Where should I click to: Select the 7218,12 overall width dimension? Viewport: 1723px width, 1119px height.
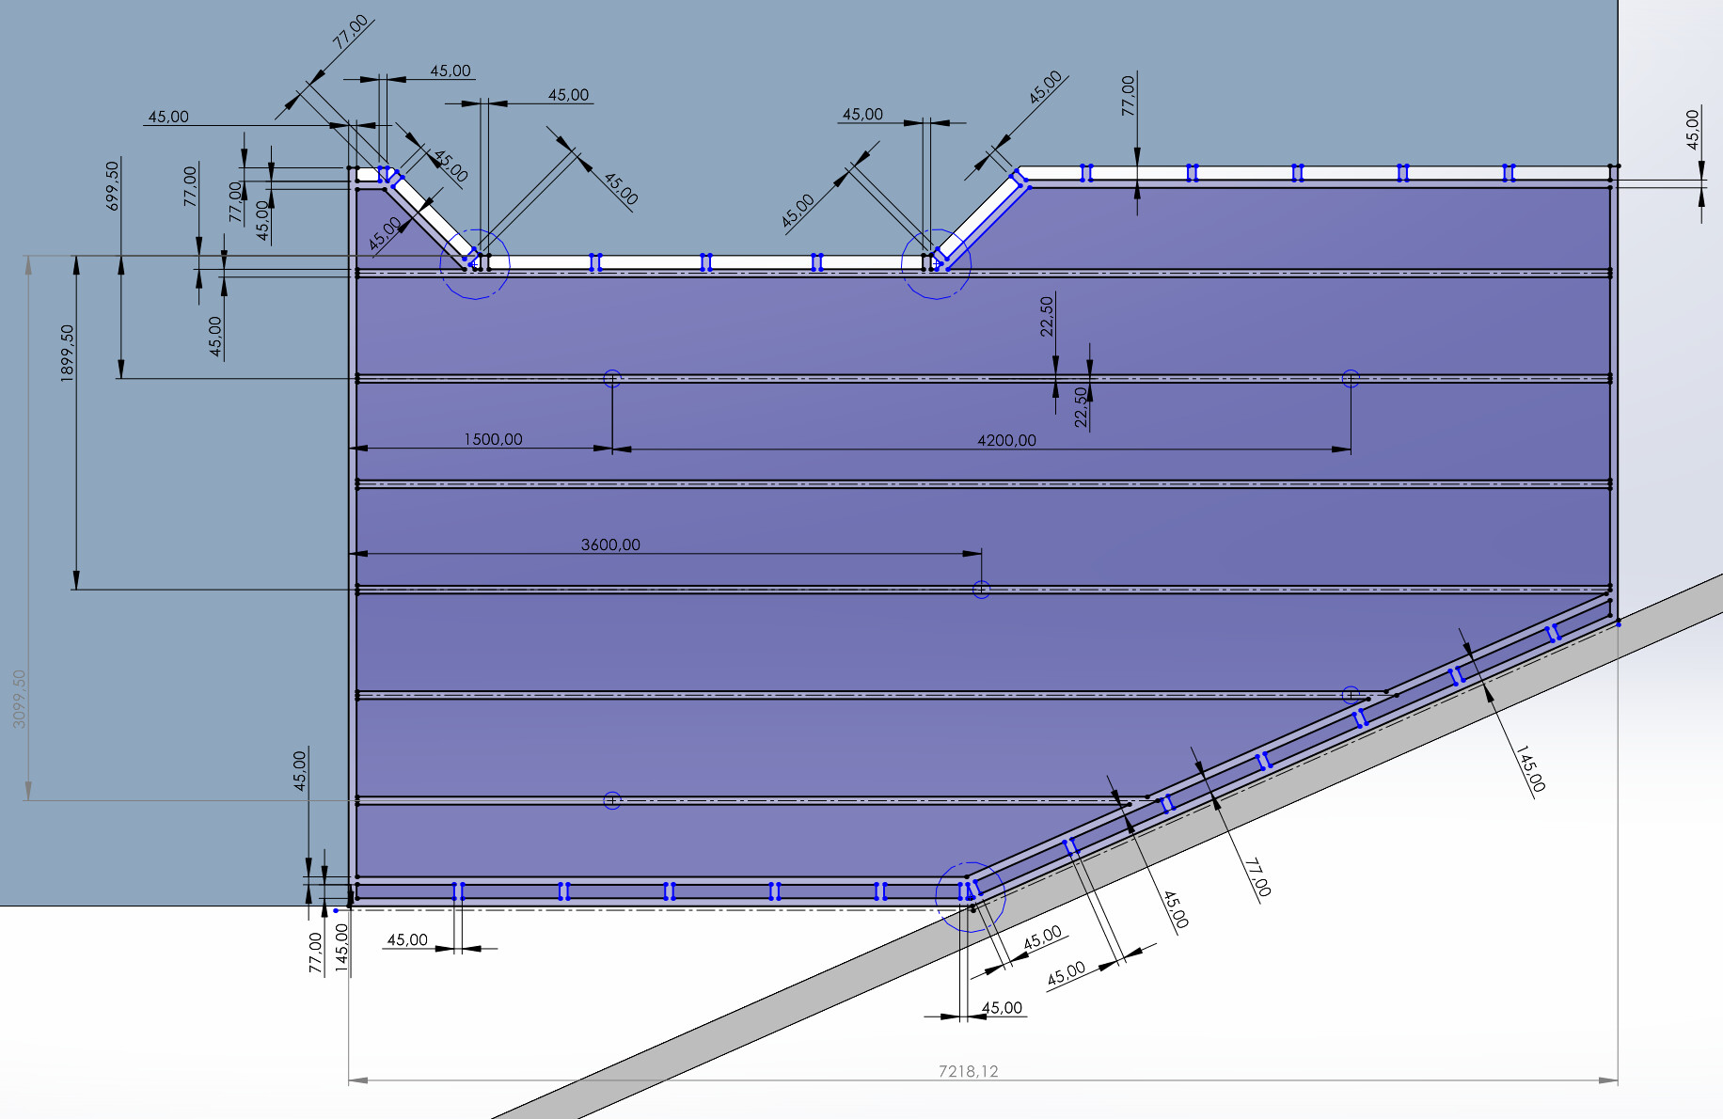968,1071
